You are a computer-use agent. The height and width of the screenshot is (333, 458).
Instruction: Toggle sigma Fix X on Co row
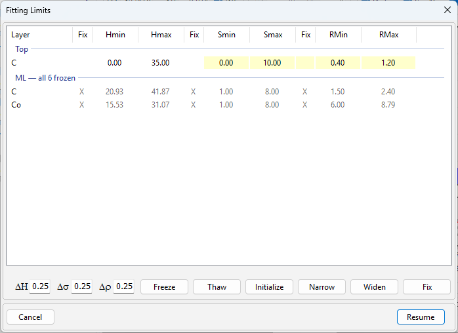pos(194,105)
